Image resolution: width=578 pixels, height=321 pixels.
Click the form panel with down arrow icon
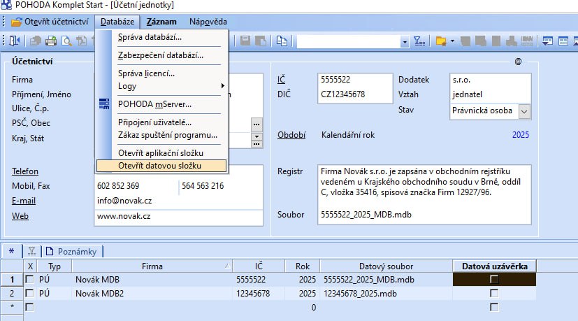(547, 41)
